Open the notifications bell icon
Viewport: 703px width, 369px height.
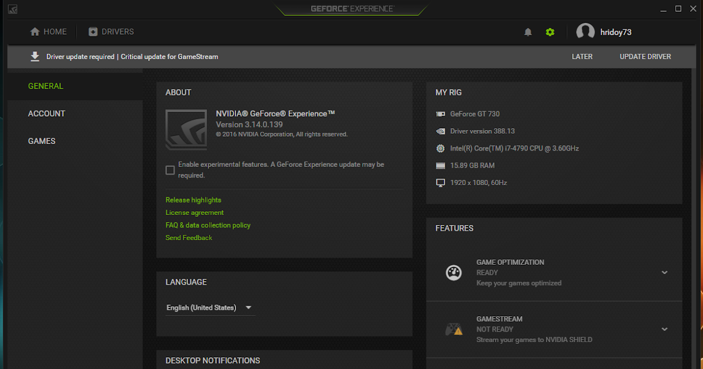pyautogui.click(x=528, y=32)
